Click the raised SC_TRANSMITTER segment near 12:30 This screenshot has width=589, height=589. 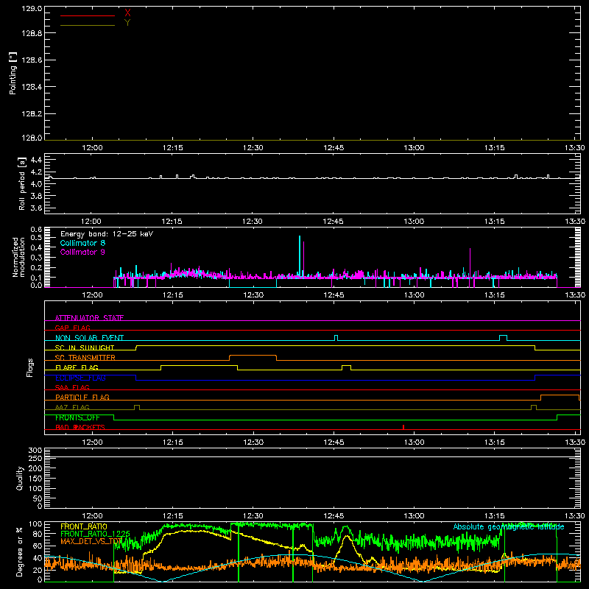pyautogui.click(x=253, y=356)
